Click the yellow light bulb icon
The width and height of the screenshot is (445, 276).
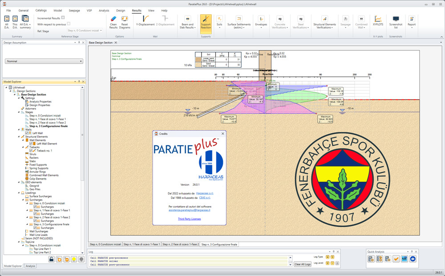coord(74,259)
